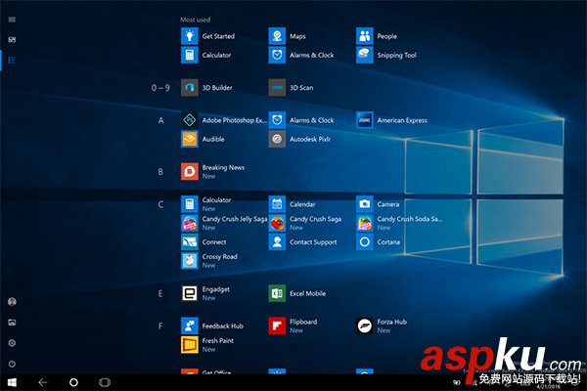The image size is (587, 391).
Task: Open the Camera app icon
Action: coord(365,204)
